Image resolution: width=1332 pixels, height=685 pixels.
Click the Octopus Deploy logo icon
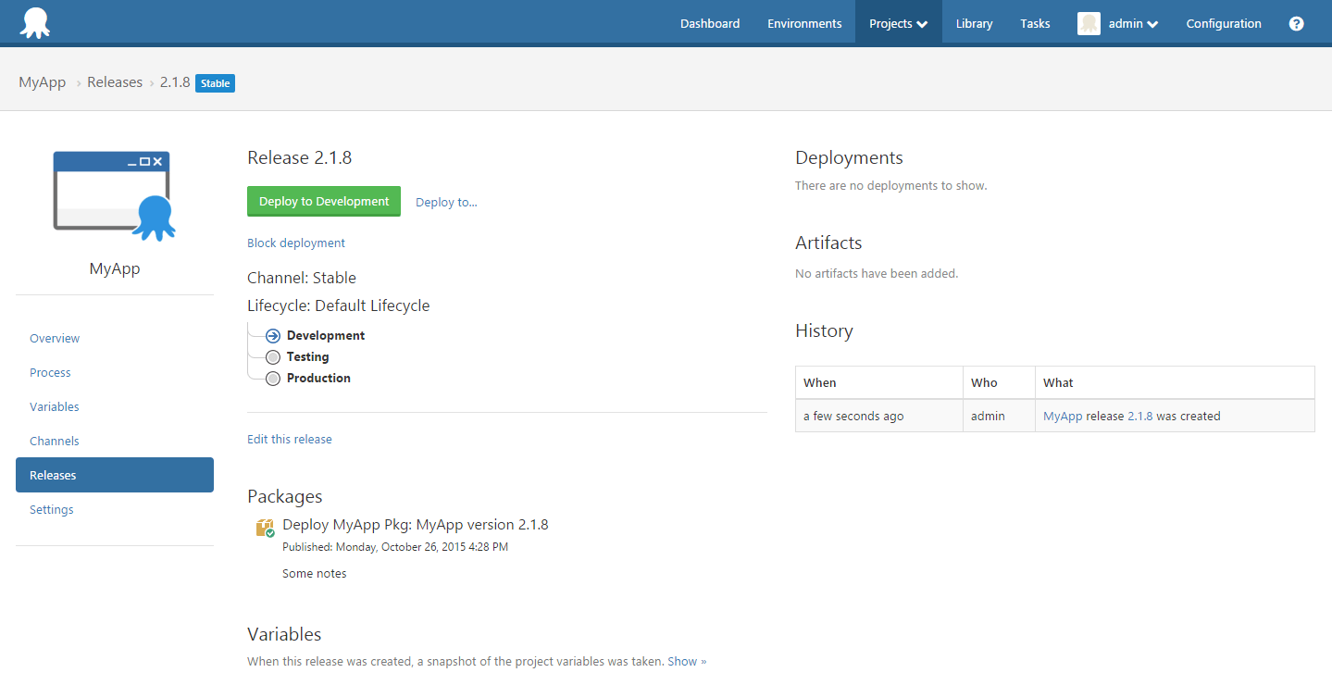point(35,23)
